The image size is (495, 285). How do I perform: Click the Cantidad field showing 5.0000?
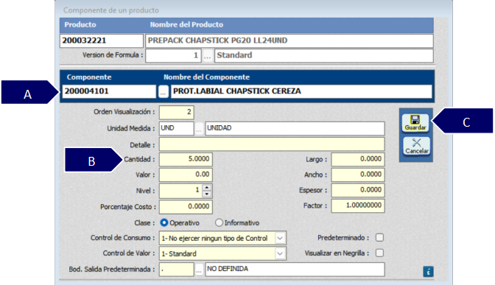tap(186, 159)
